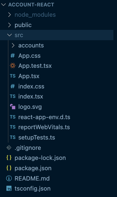Click the git icon beside .gitignore
117x197 pixels.
[9, 148]
